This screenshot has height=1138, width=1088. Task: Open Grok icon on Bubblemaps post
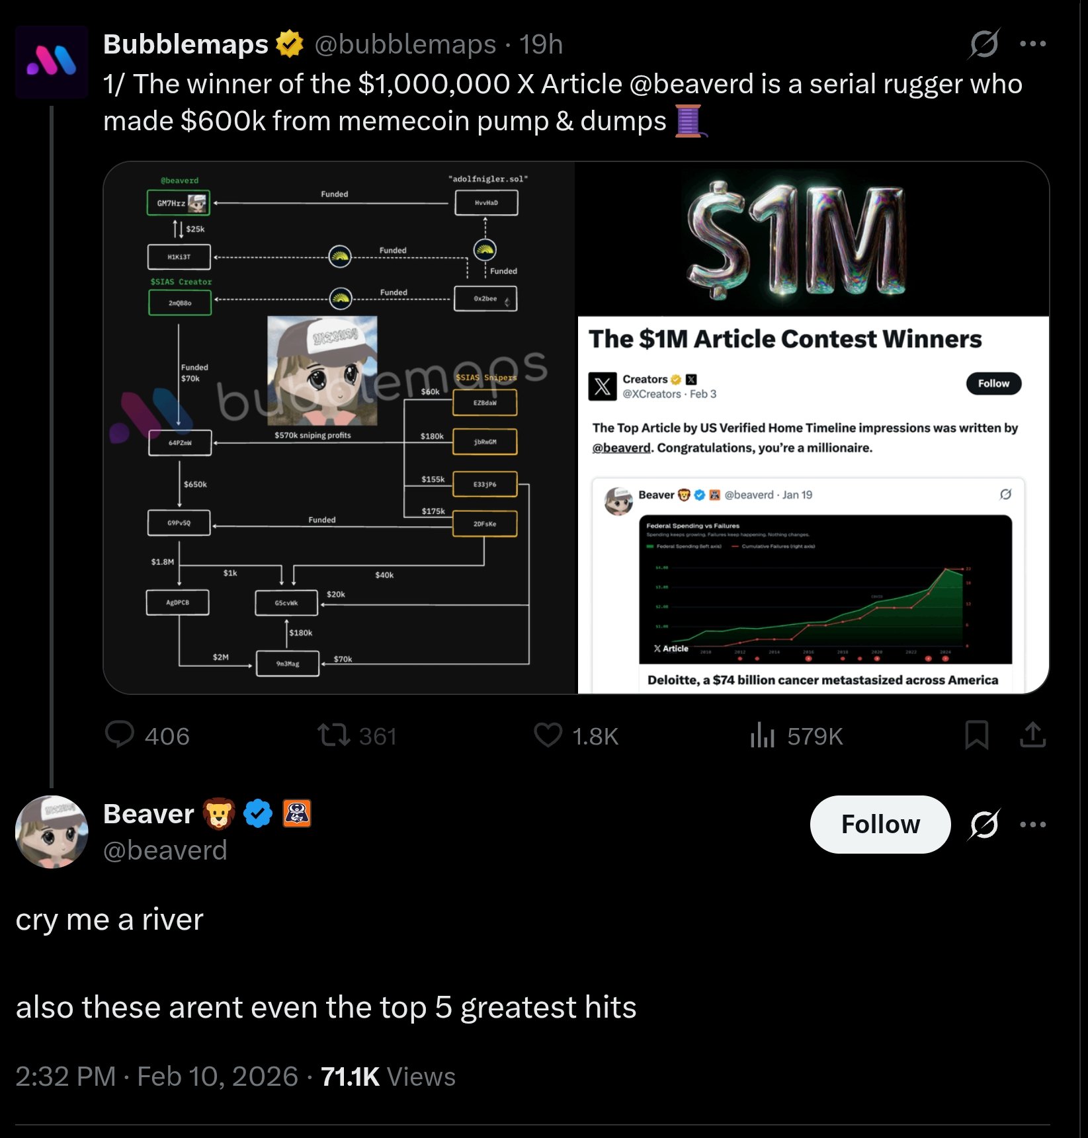coord(984,44)
